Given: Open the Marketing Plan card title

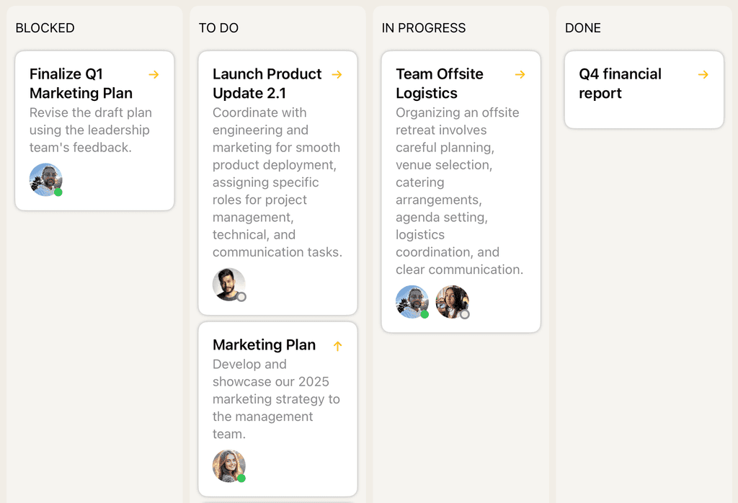Looking at the screenshot, I should [x=264, y=345].
